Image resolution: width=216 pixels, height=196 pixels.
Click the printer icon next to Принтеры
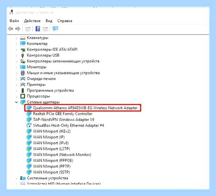tap(23, 85)
